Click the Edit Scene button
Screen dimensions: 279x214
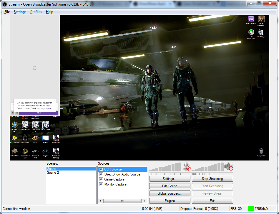coord(170,186)
